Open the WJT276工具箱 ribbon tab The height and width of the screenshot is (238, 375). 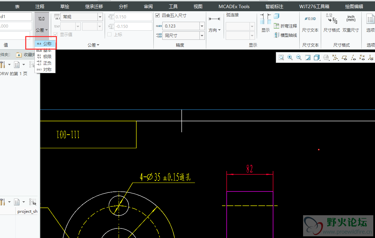[x=314, y=6]
